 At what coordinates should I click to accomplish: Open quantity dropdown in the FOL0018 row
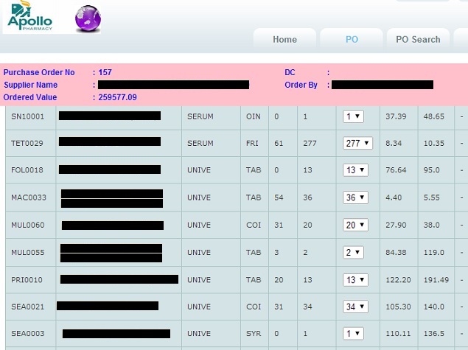pyautogui.click(x=355, y=170)
